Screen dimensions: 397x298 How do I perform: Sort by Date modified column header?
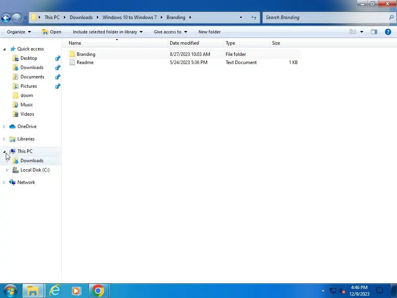click(184, 43)
